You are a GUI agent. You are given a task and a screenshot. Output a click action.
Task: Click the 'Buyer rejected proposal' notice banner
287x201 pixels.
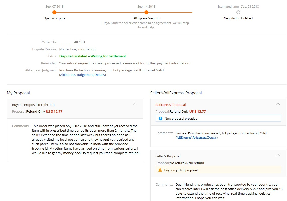(218, 170)
